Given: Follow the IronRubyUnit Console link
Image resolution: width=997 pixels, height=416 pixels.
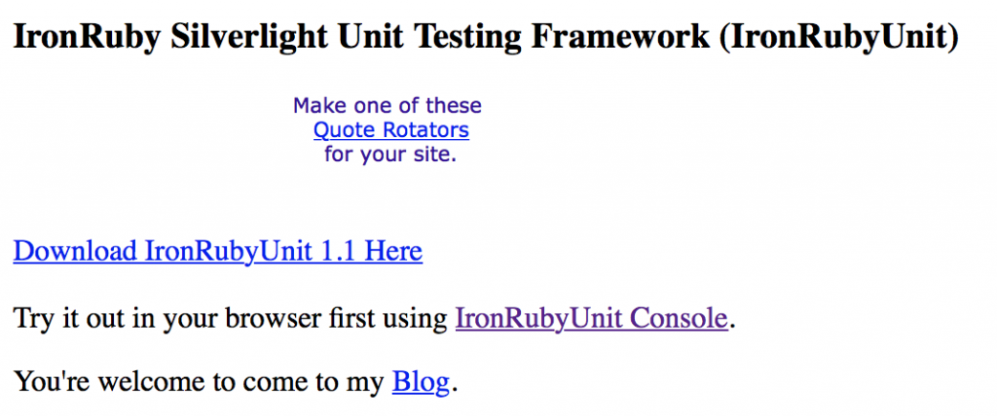Looking at the screenshot, I should (x=591, y=318).
